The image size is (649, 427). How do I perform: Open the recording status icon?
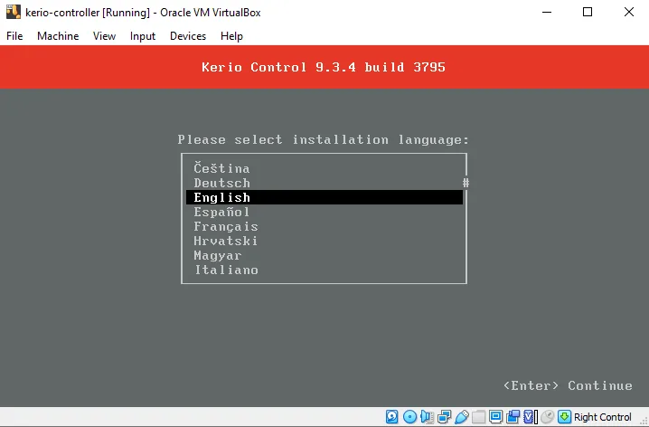[x=513, y=417]
